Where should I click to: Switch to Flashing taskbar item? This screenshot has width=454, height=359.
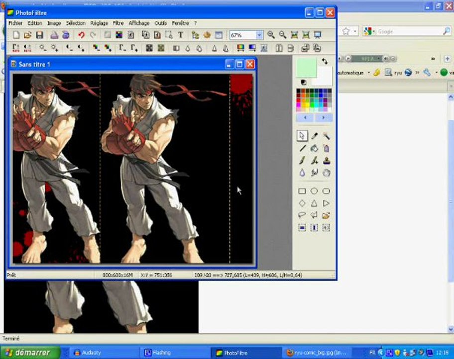pyautogui.click(x=174, y=353)
